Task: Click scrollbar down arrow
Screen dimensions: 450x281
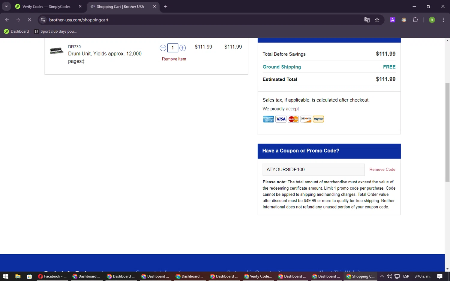Action: coord(447,269)
